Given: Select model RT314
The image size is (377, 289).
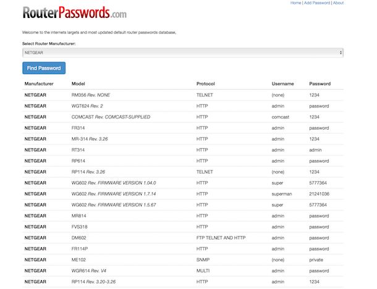Looking at the screenshot, I should point(78,150).
